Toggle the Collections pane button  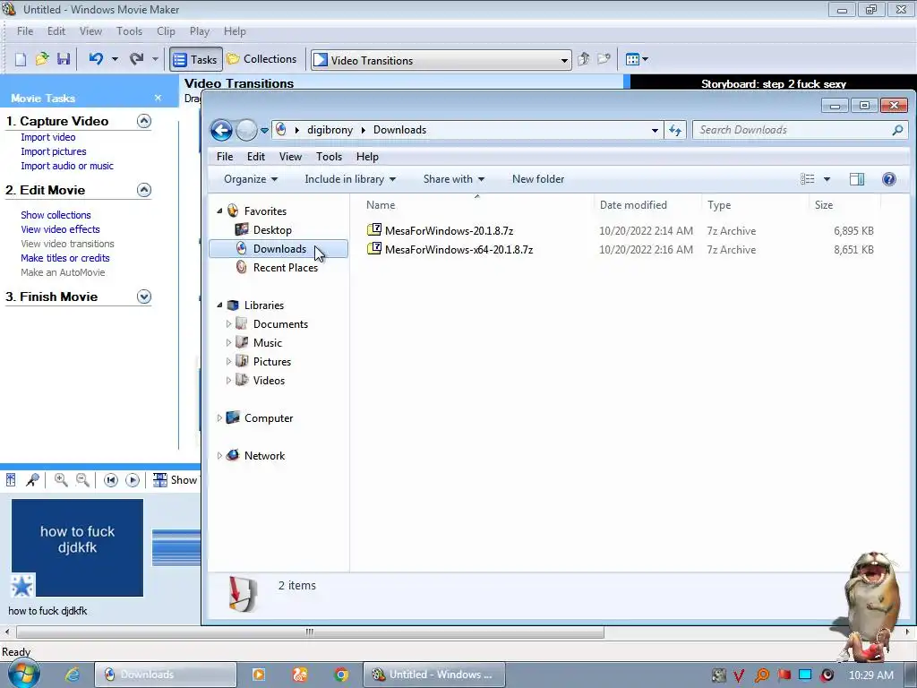262,59
